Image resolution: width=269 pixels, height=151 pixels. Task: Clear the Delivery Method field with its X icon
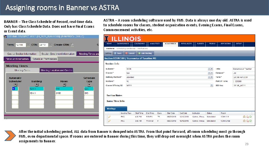[x=209, y=77]
